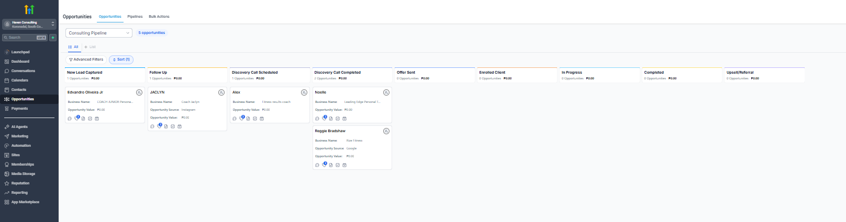Open conversation icon on Alex card
The height and width of the screenshot is (222, 846).
[x=235, y=119]
